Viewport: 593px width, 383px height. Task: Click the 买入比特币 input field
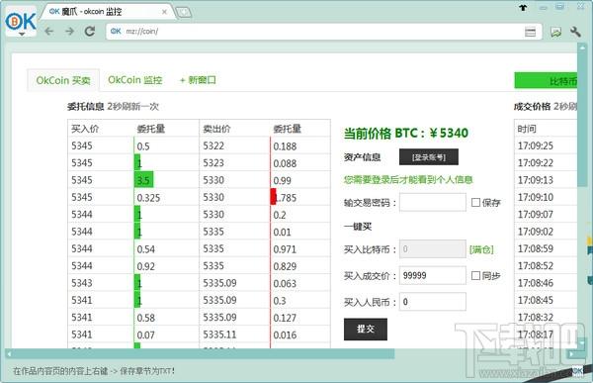433,249
